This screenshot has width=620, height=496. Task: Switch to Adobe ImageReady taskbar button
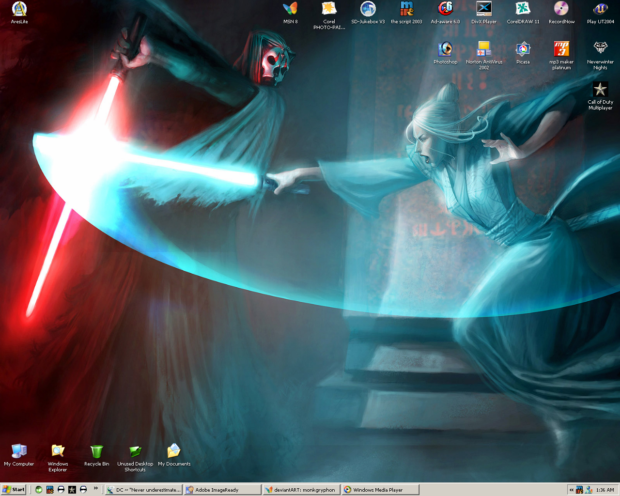(222, 490)
